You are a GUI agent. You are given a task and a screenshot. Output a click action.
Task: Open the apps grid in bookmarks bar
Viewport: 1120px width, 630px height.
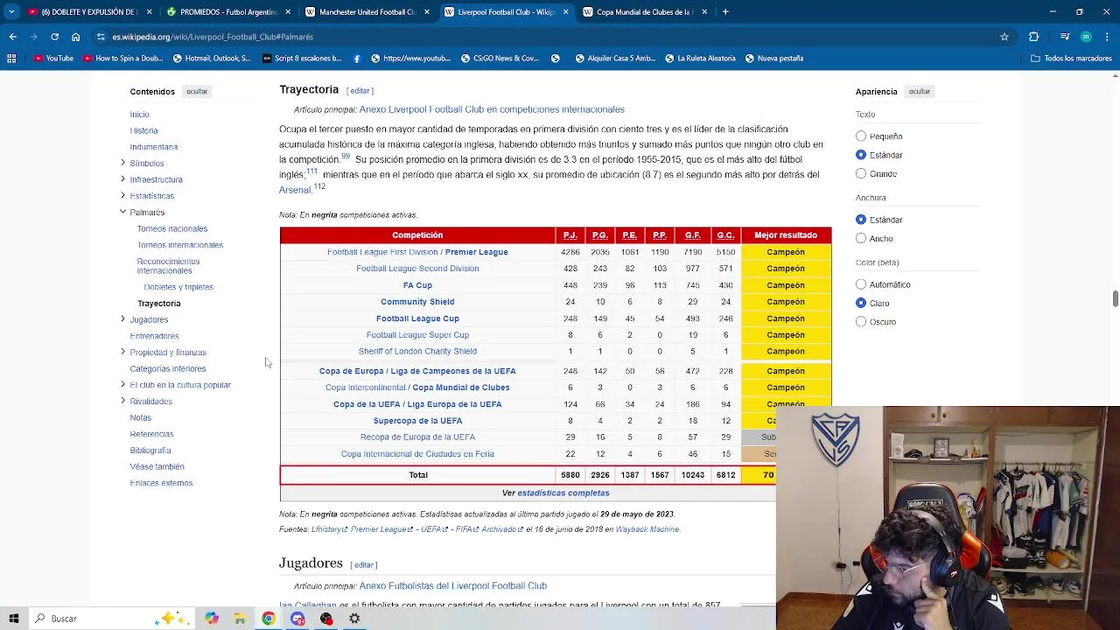[x=11, y=59]
